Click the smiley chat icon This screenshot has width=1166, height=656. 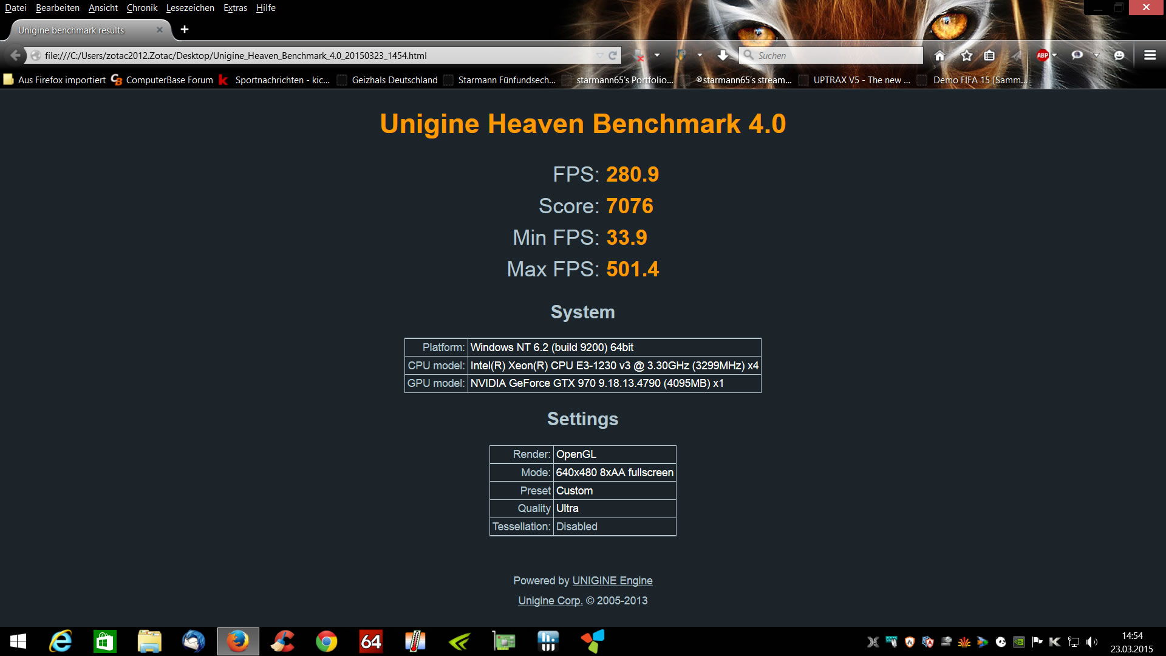pyautogui.click(x=1119, y=55)
